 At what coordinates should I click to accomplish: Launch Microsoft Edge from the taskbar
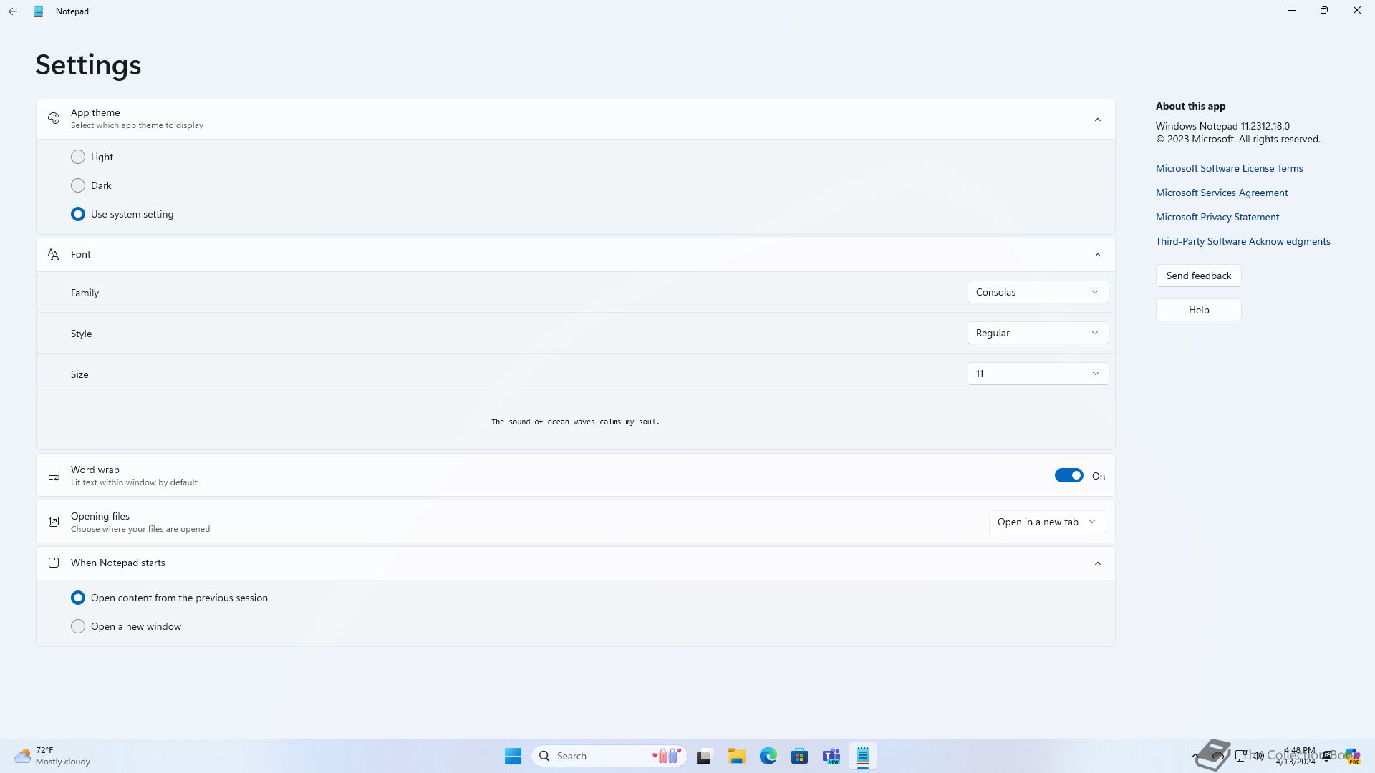(x=768, y=756)
